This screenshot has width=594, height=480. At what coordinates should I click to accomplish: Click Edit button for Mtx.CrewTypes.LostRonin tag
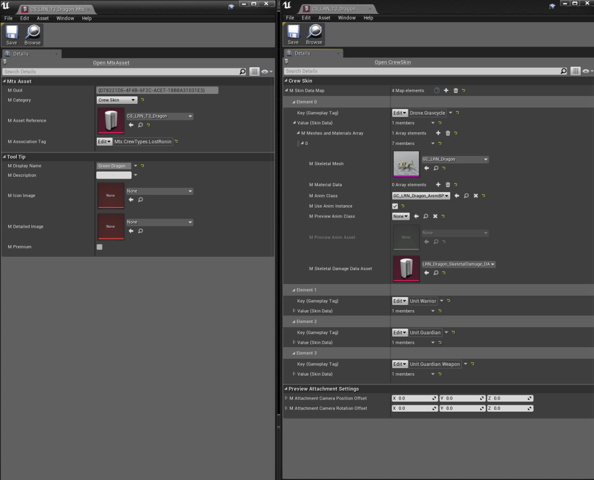104,141
